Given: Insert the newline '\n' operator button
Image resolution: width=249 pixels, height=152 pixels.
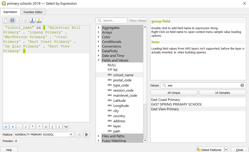Looking at the screenshot, I should tap(66, 127).
